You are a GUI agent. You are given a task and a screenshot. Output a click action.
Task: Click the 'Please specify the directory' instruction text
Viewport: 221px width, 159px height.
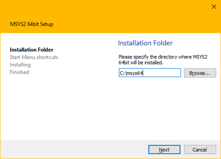[x=163, y=60]
